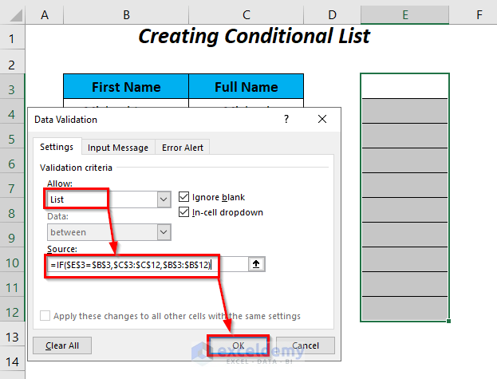Click the Creating Conditional List title
The width and height of the screenshot is (497, 379).
tap(254, 36)
